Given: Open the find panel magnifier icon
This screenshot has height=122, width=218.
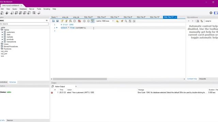Looking at the screenshot, I should point(126,21).
